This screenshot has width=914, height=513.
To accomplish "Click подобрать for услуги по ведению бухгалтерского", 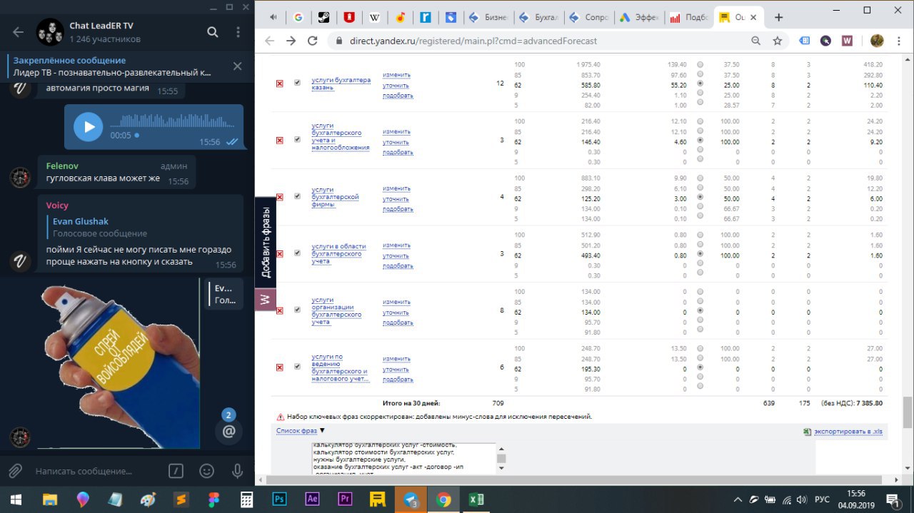I will click(398, 379).
